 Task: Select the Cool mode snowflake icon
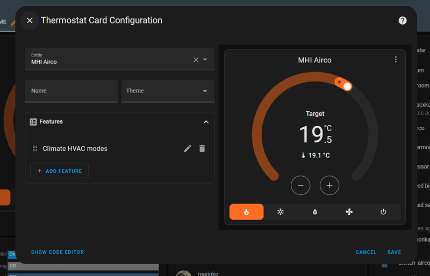pyautogui.click(x=280, y=212)
